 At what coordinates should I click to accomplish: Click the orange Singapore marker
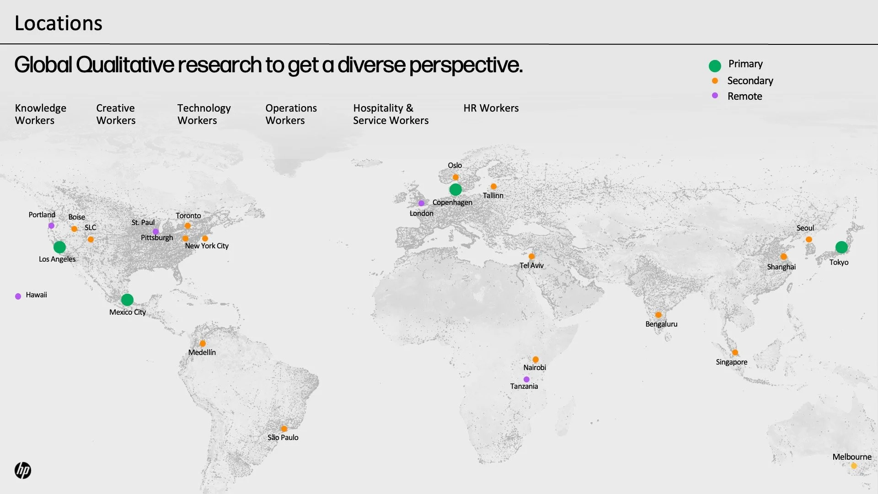tap(735, 353)
